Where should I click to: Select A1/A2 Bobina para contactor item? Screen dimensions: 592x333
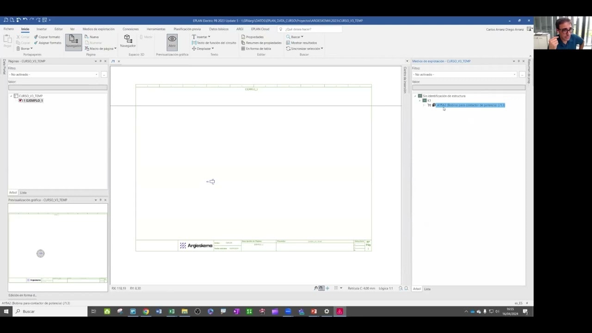(x=470, y=105)
